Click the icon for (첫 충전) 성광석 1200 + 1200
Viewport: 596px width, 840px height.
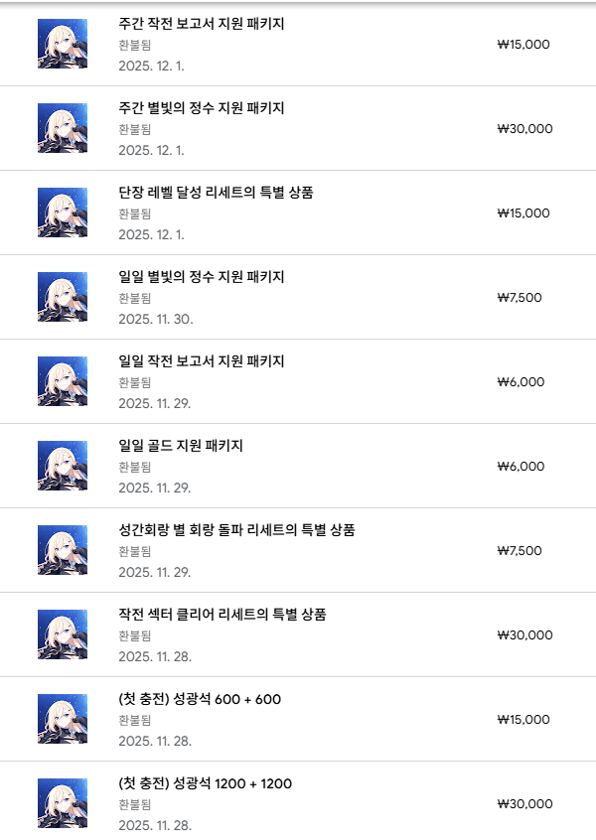click(x=62, y=803)
